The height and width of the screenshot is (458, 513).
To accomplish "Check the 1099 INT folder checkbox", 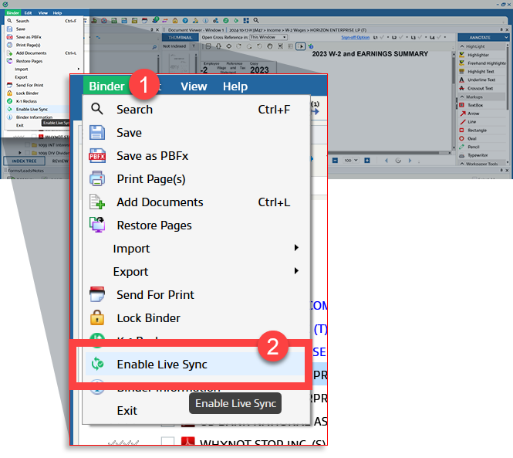I will [28, 144].
